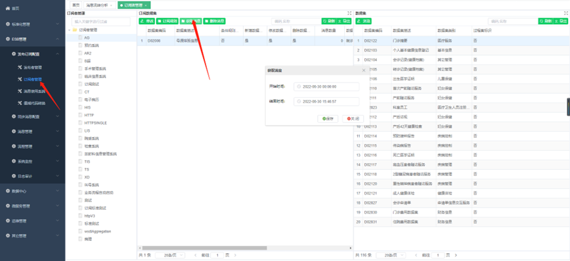
Task: Click the 获取消息 toolbar button
Action: (x=191, y=21)
